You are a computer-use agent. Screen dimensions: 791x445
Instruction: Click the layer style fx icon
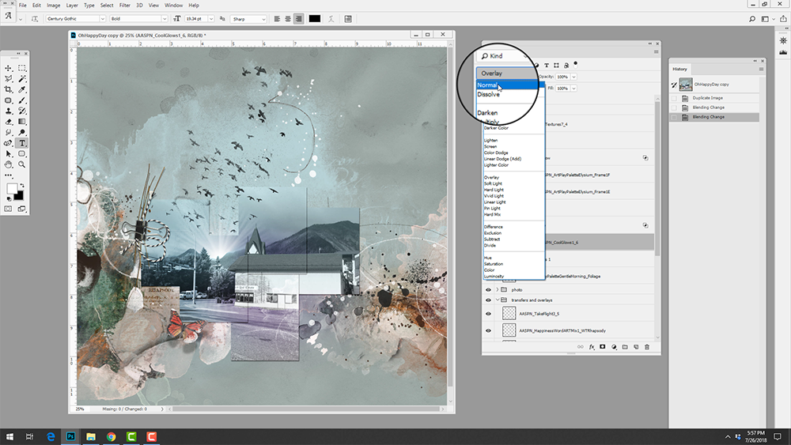click(x=592, y=347)
